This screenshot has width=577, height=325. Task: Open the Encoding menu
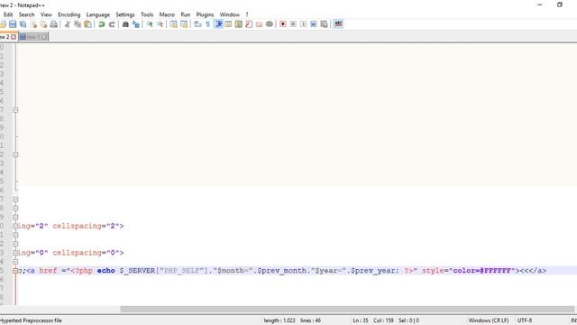[x=69, y=14]
